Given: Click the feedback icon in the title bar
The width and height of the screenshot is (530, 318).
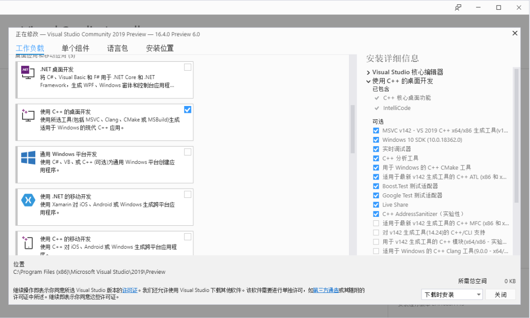Looking at the screenshot, I should tap(457, 7).
